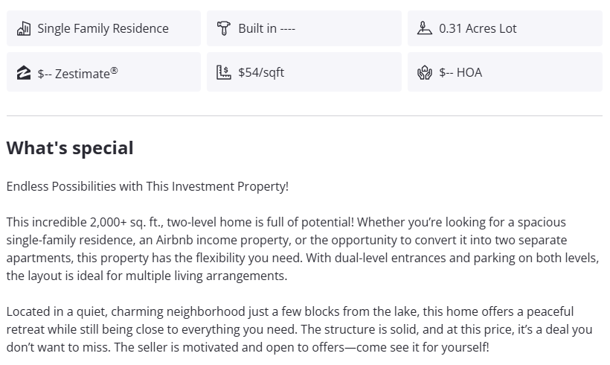Viewport: 610px width, 365px height.
Task: Click the $-- Zestimate label
Action: point(74,73)
